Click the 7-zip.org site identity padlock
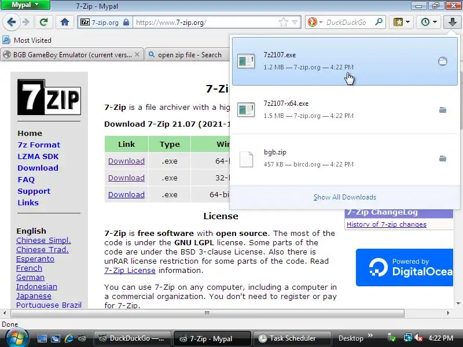 click(126, 23)
